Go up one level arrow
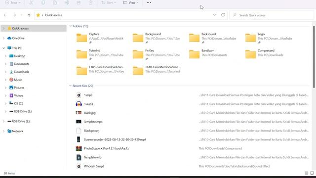The width and height of the screenshot is (316, 178). pos(29,15)
